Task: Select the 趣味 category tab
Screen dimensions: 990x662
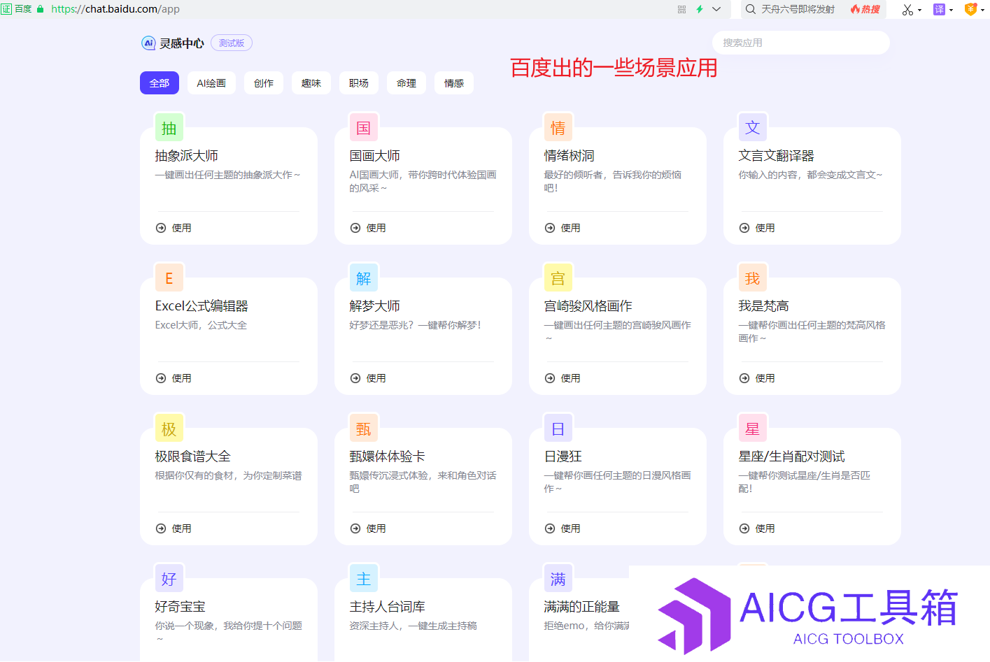Action: click(x=311, y=83)
